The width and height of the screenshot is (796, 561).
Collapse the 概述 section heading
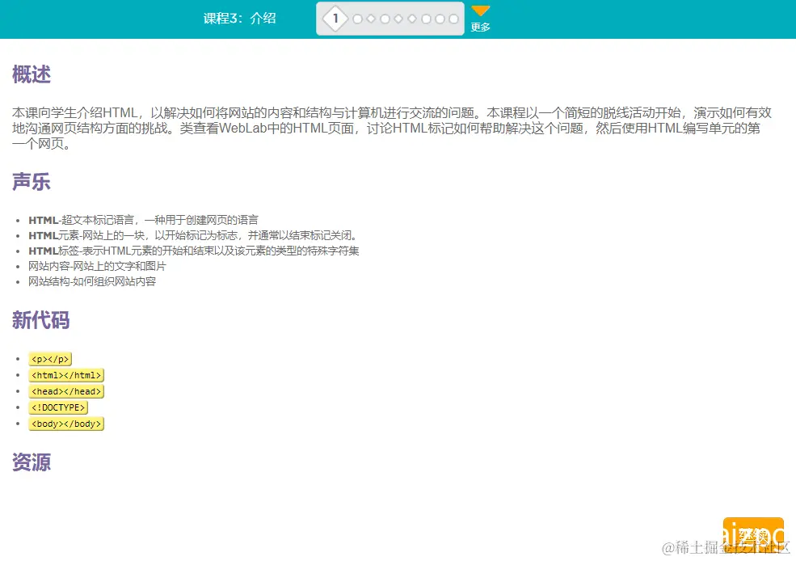coord(31,75)
